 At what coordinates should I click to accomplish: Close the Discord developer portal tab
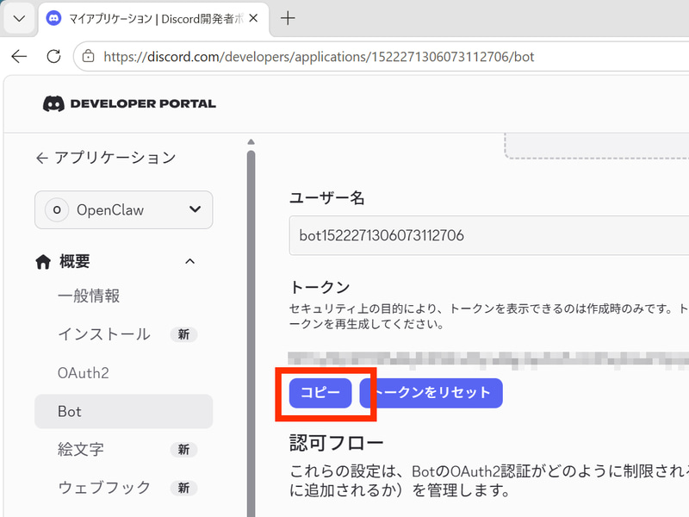(x=253, y=18)
